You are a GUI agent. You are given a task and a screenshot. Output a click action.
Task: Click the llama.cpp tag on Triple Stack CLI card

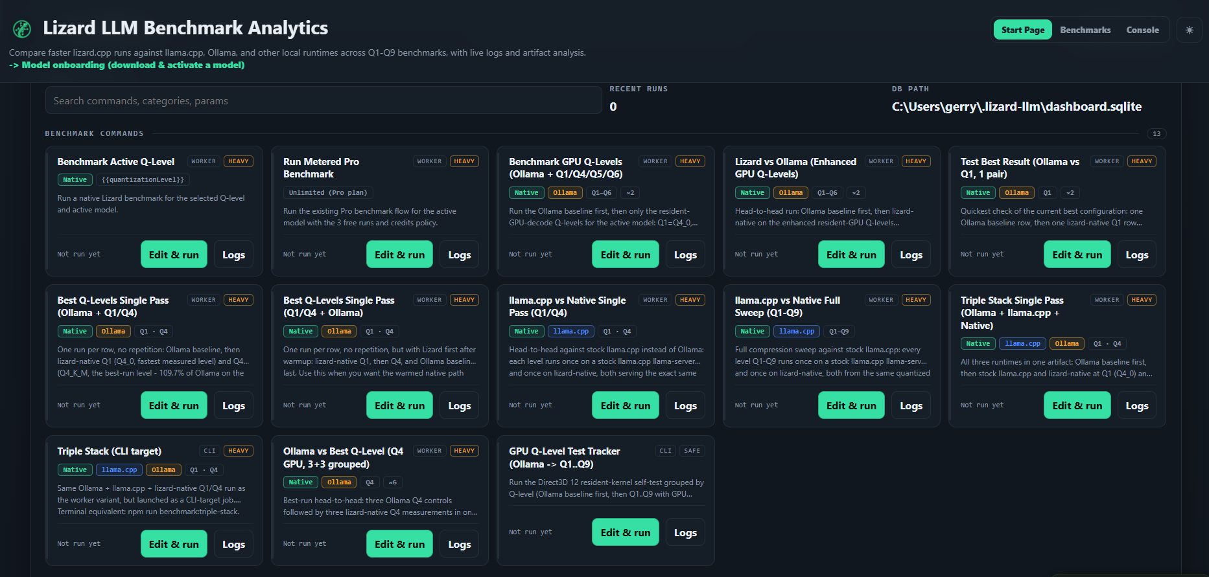(x=119, y=470)
